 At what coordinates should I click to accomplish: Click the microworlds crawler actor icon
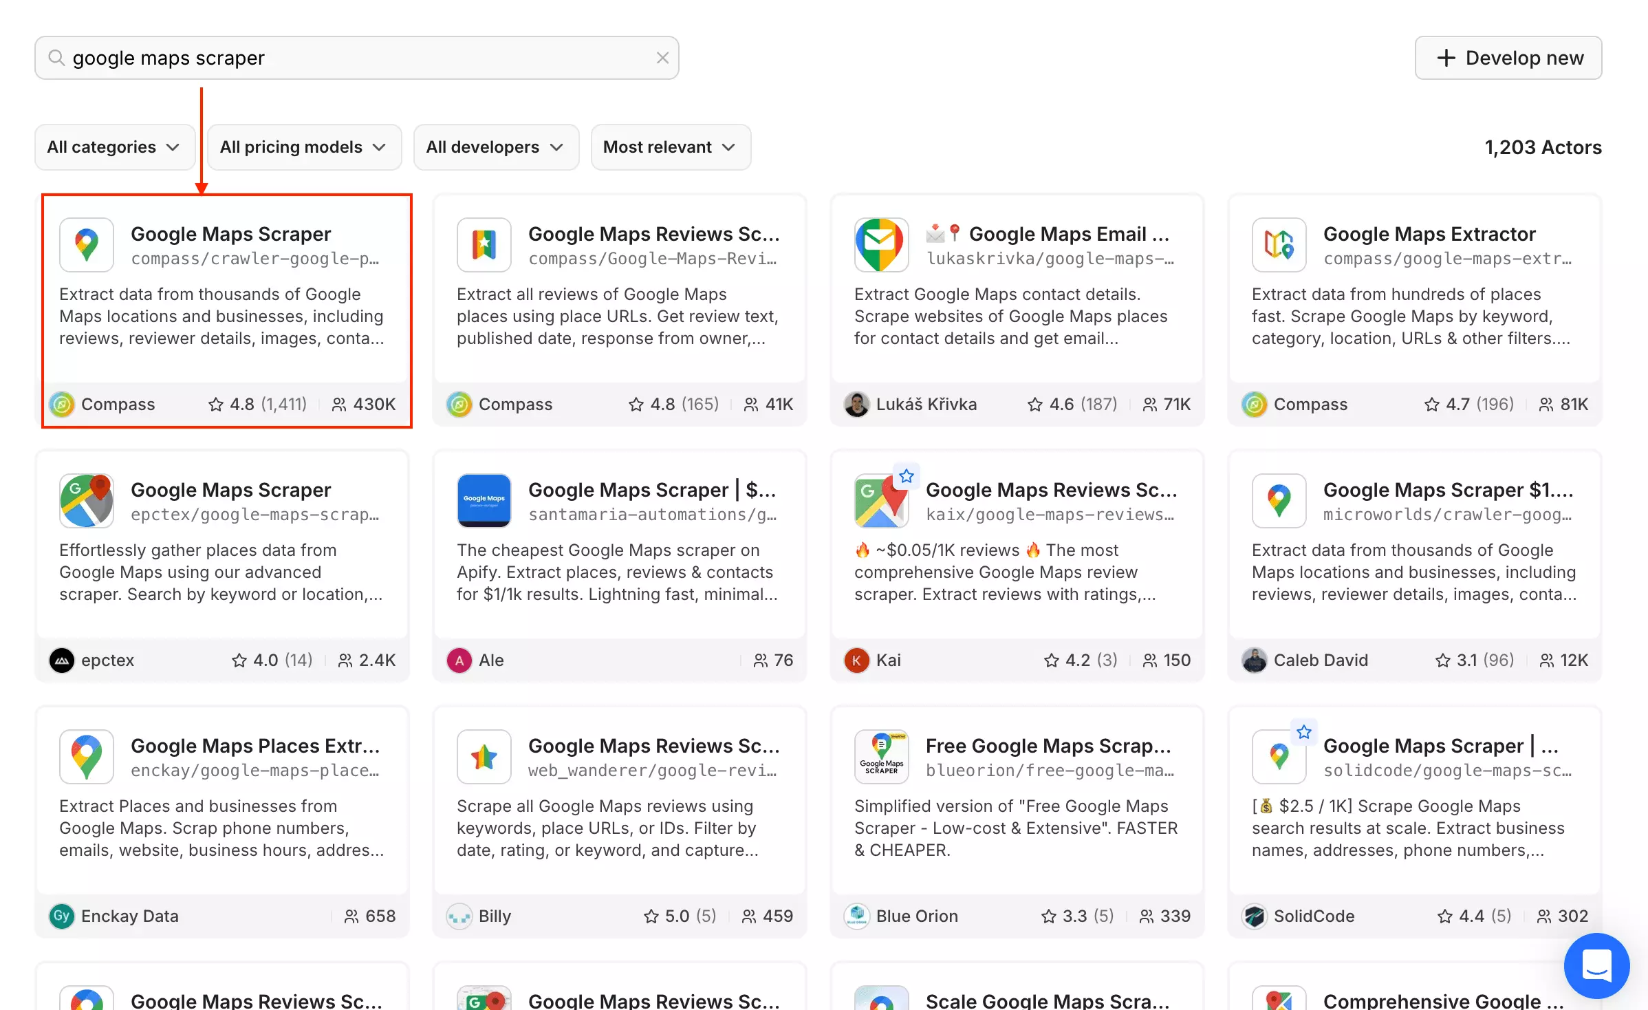tap(1279, 501)
